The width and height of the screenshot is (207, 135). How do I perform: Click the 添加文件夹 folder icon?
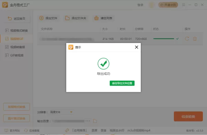pos(67,18)
